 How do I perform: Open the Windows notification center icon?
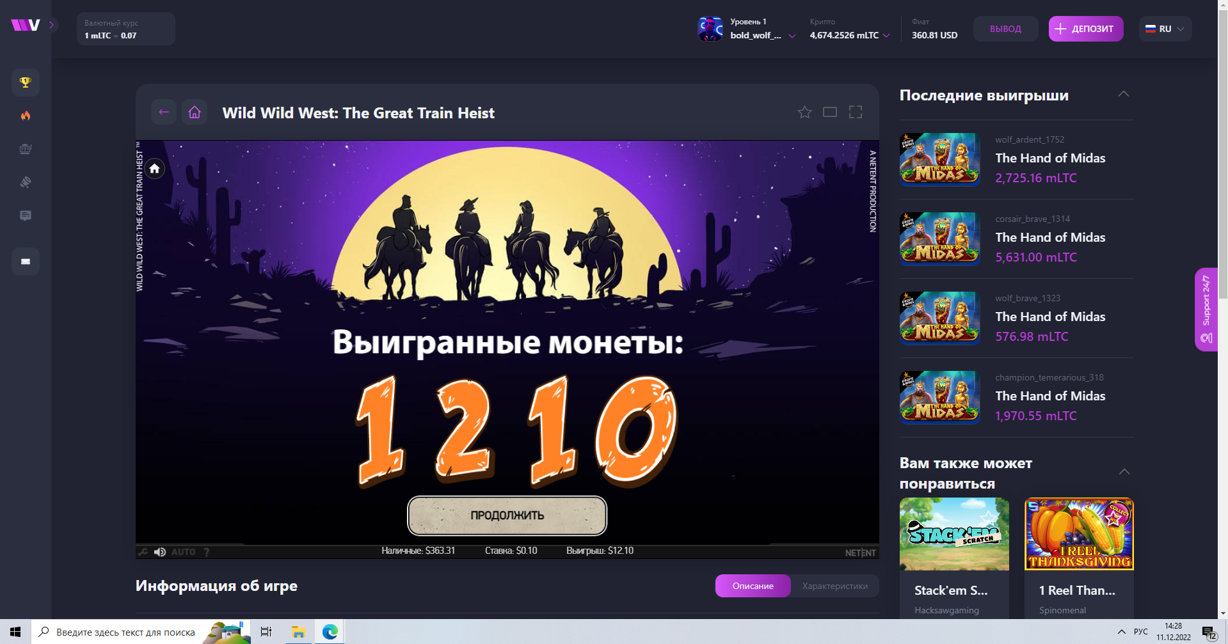click(1209, 632)
